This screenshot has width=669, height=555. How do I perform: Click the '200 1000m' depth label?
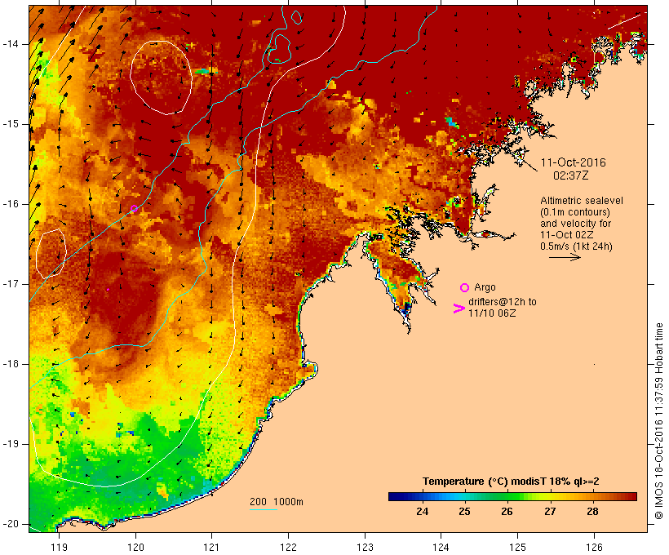[277, 502]
